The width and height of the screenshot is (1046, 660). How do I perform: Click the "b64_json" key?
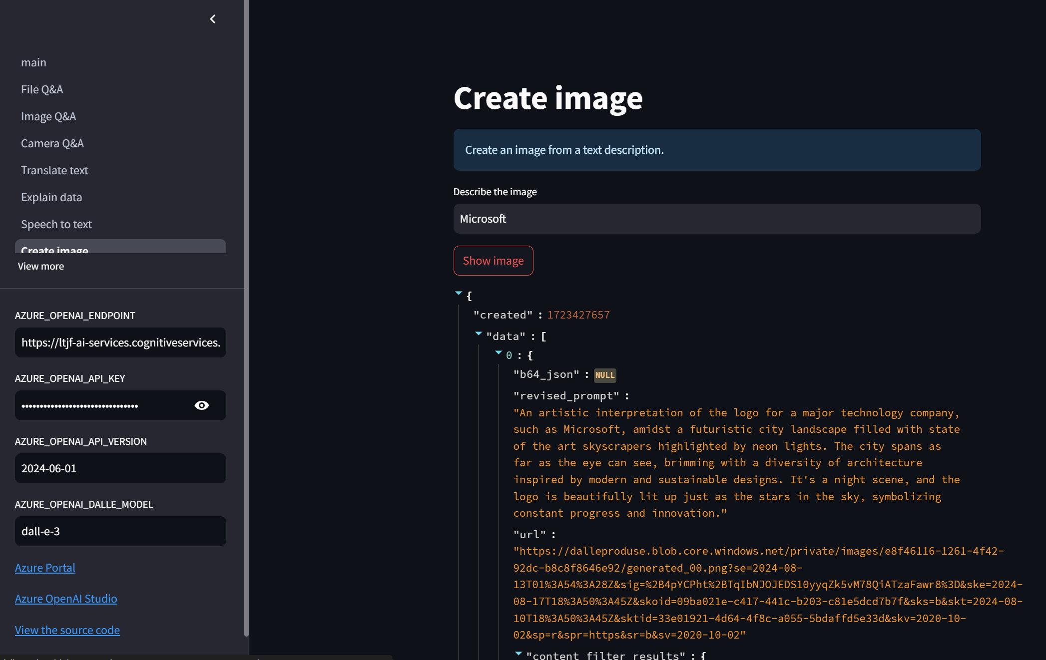pos(546,374)
